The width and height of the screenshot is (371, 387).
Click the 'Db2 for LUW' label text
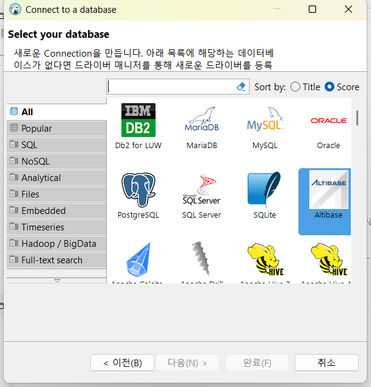click(138, 146)
